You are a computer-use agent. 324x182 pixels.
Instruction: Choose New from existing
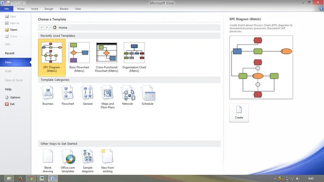pyautogui.click(x=107, y=161)
